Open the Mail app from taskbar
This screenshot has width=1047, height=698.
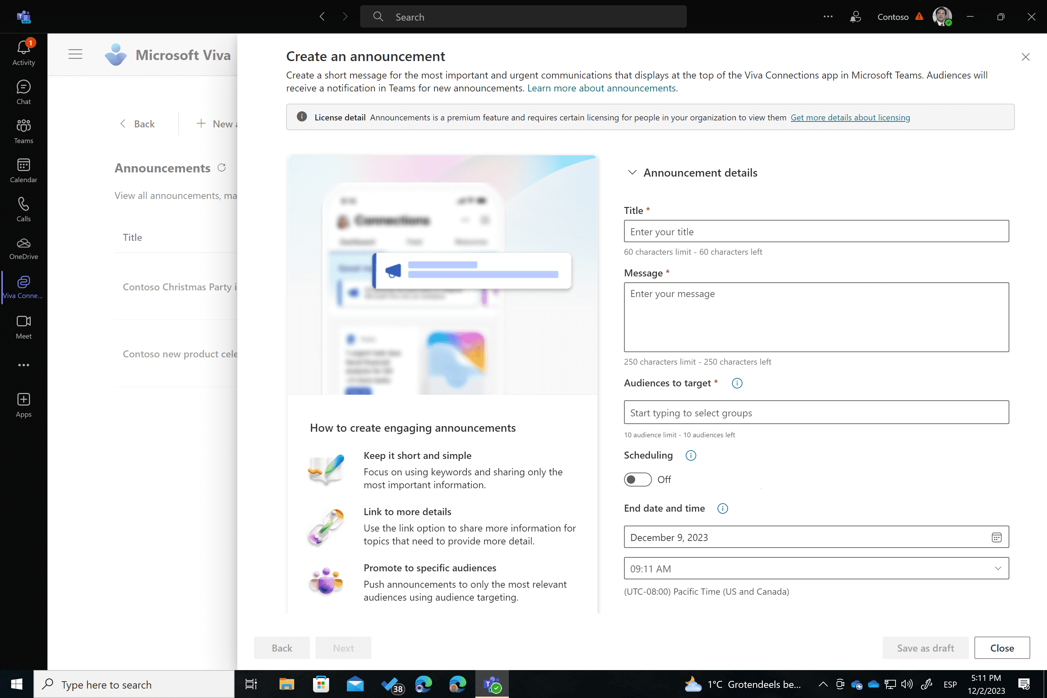click(x=355, y=684)
